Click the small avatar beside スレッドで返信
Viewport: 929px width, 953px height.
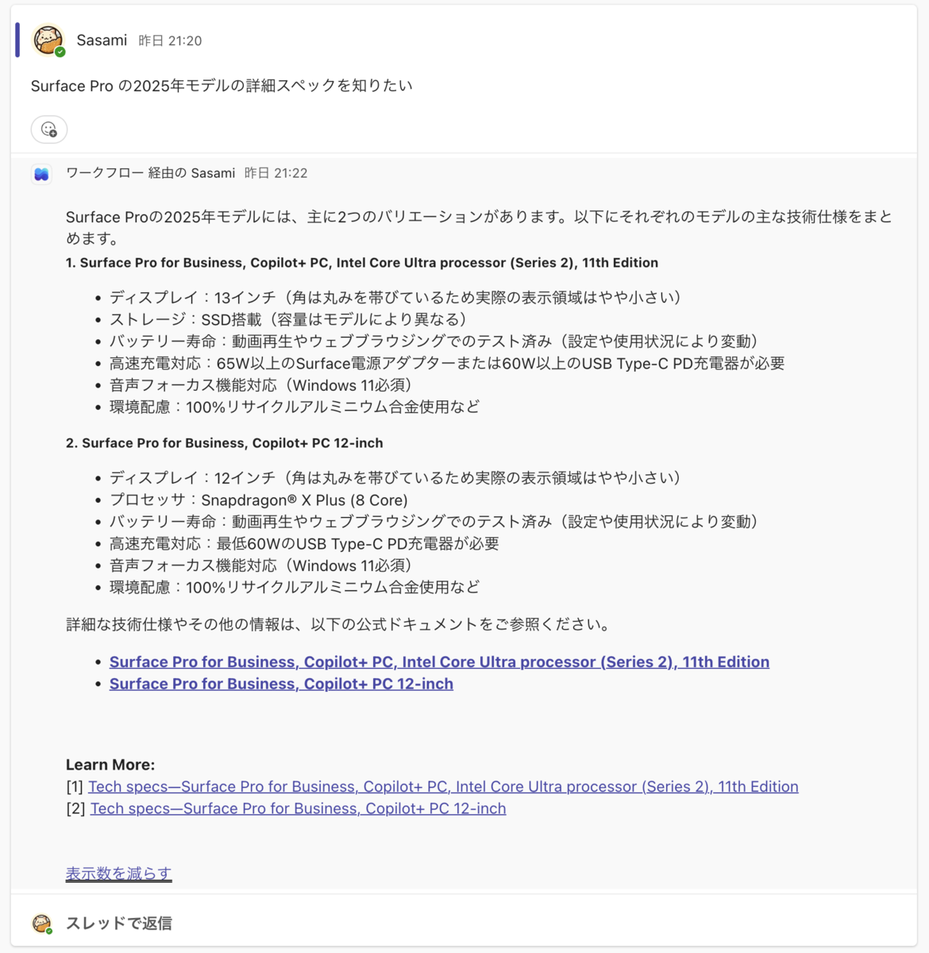[x=42, y=923]
